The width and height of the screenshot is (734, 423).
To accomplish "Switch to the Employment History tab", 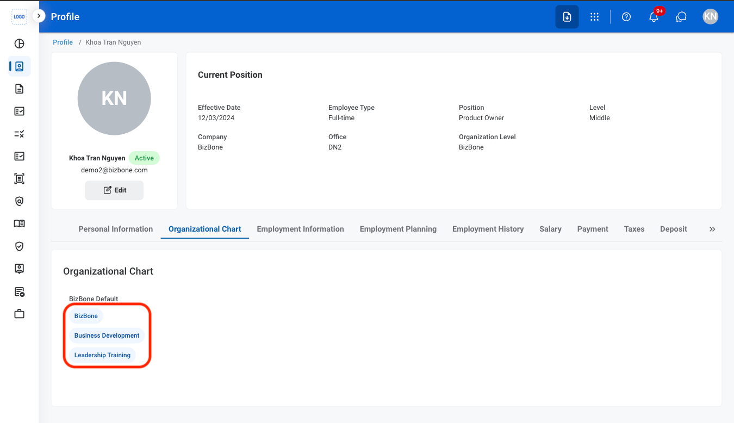I will [x=488, y=229].
